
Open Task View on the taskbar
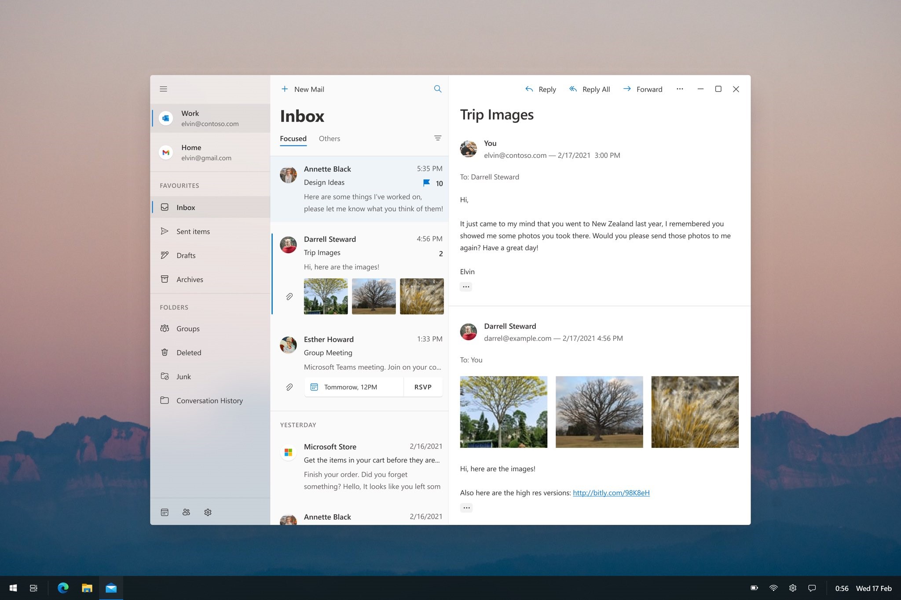click(33, 588)
